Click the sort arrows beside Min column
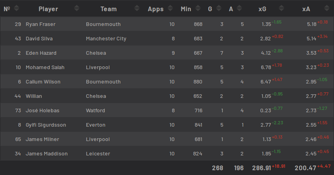 pos(198,8)
